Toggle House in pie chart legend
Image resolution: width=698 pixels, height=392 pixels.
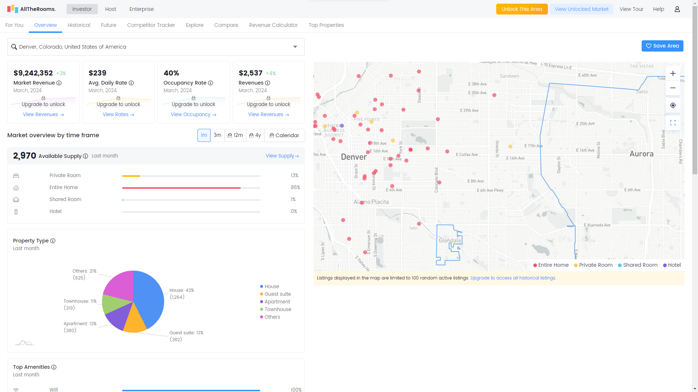tap(269, 286)
